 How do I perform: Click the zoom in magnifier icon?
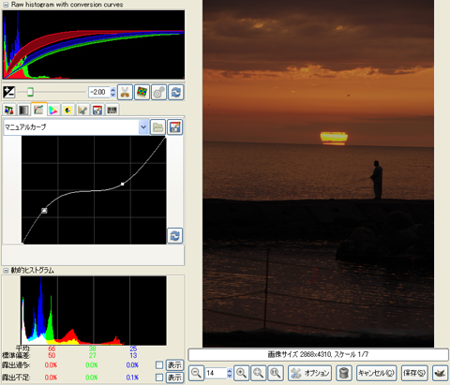[241, 373]
